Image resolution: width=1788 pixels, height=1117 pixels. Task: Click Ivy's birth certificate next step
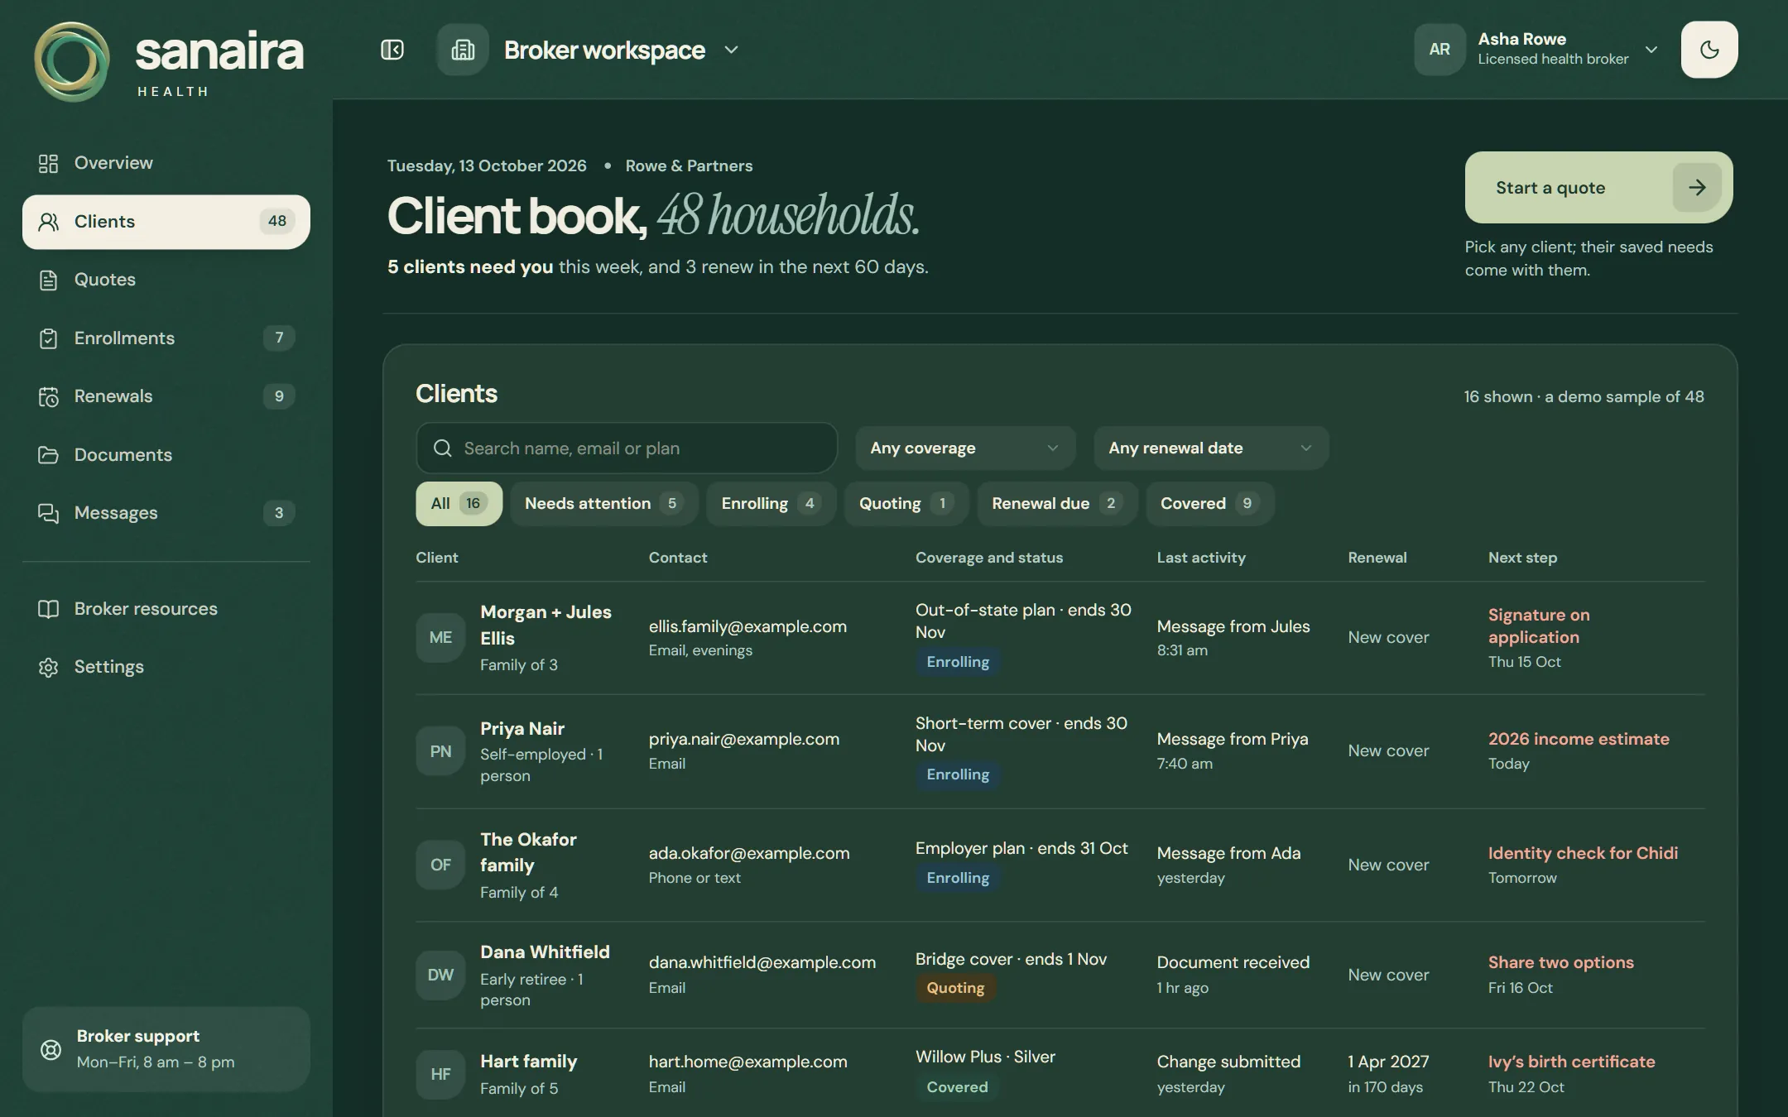[x=1571, y=1062]
